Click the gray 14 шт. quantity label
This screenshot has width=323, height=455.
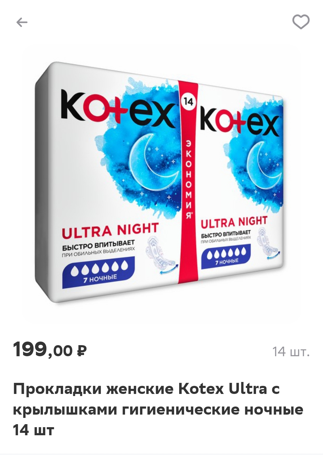point(290,352)
